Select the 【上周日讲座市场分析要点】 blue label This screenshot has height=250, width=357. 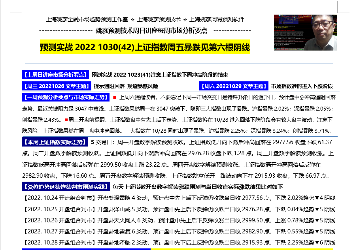click(55, 75)
